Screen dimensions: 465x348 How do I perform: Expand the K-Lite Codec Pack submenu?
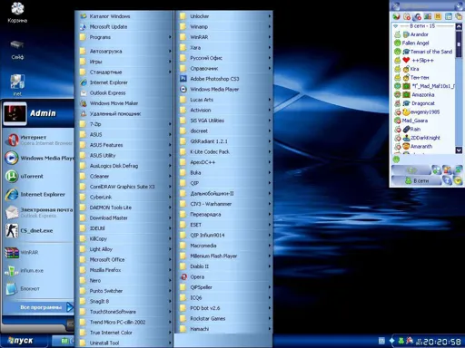224,152
